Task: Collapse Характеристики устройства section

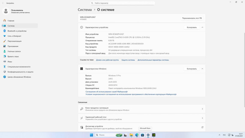Action: (x=202, y=27)
